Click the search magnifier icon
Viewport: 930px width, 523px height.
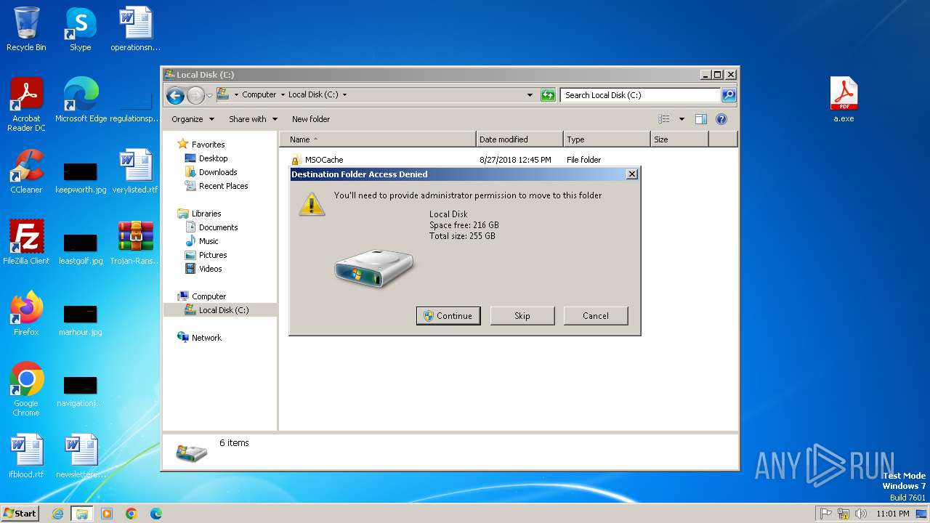[728, 95]
